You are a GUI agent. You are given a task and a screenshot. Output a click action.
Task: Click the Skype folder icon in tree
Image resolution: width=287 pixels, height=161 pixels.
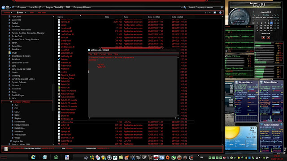pyautogui.click(x=9, y=53)
